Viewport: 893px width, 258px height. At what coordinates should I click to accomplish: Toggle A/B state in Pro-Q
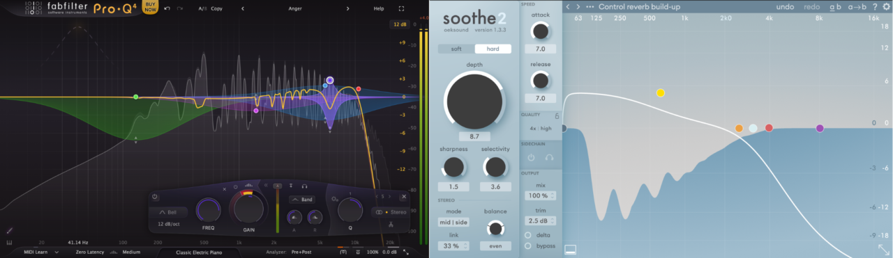coord(202,9)
